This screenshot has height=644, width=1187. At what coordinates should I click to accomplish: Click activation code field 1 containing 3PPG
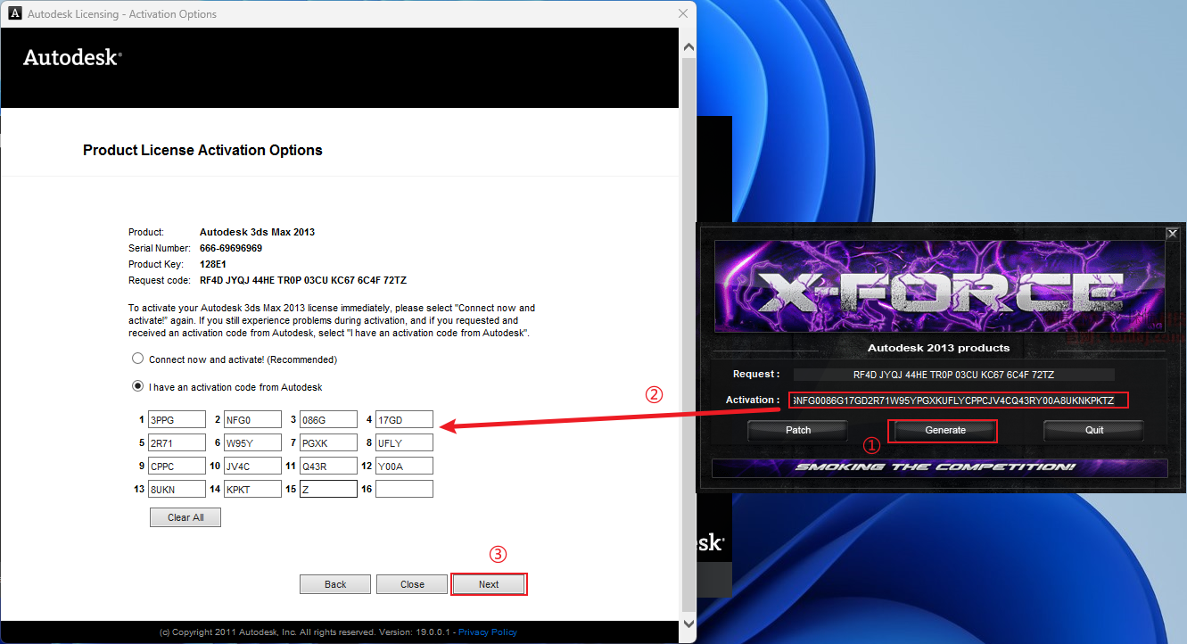[177, 419]
